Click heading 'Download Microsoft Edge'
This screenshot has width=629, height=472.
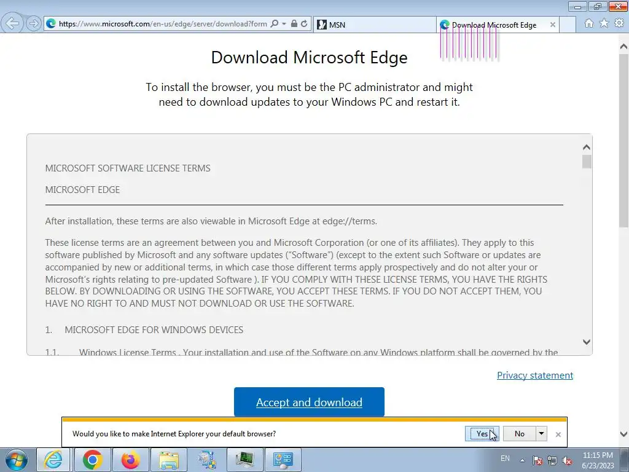pyautogui.click(x=310, y=57)
